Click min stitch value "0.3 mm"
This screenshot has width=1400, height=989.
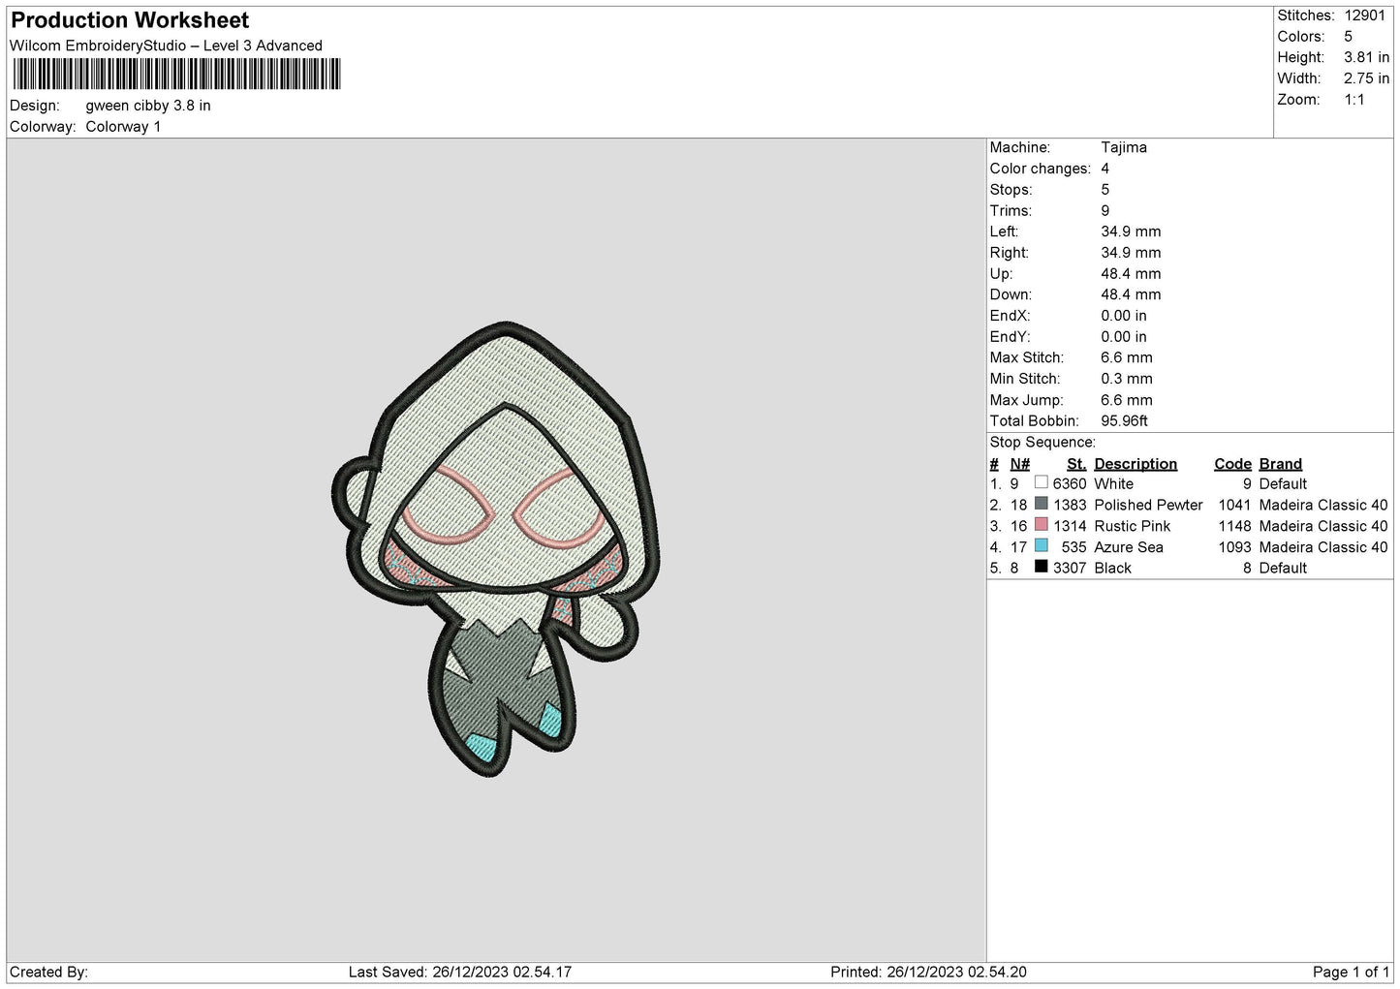point(1127,379)
